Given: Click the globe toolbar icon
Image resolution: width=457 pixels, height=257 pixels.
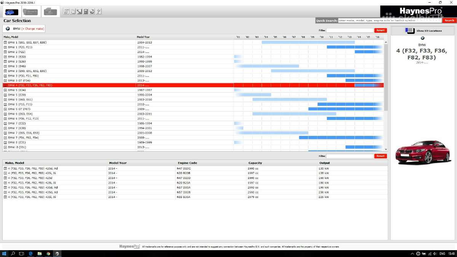Looking at the screenshot, I should [x=92, y=11].
